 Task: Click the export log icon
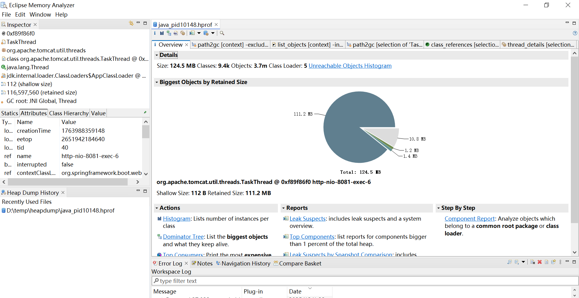click(x=510, y=262)
